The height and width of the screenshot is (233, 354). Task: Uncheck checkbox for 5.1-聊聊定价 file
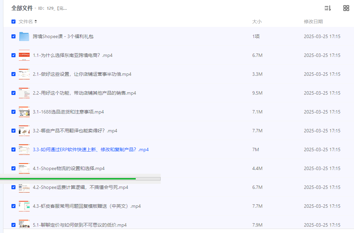pos(13,225)
